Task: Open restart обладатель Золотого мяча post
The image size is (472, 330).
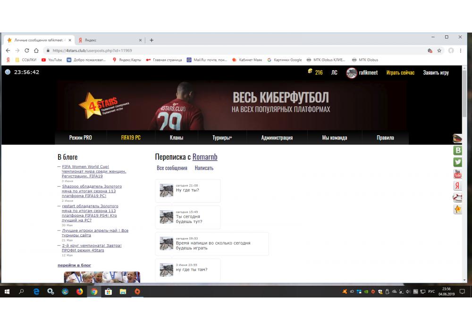Action: point(90,213)
